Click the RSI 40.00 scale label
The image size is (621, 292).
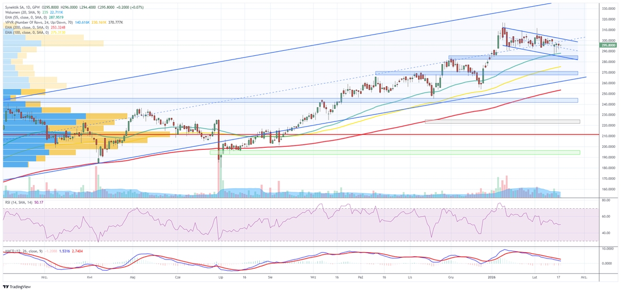(x=606, y=233)
